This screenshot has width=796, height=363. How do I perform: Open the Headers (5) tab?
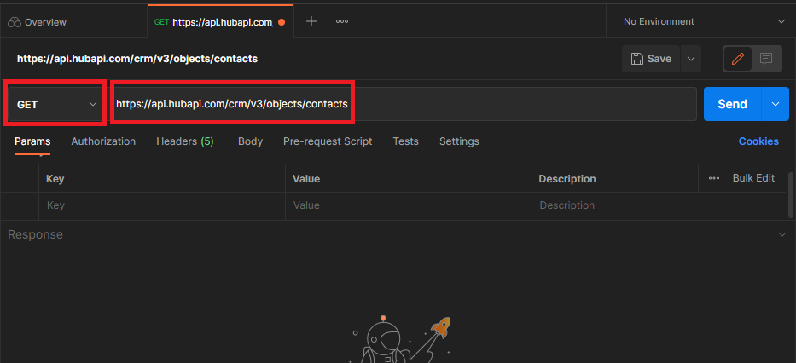[x=184, y=141]
